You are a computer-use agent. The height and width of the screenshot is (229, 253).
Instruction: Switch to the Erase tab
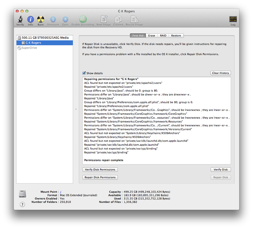(151, 35)
